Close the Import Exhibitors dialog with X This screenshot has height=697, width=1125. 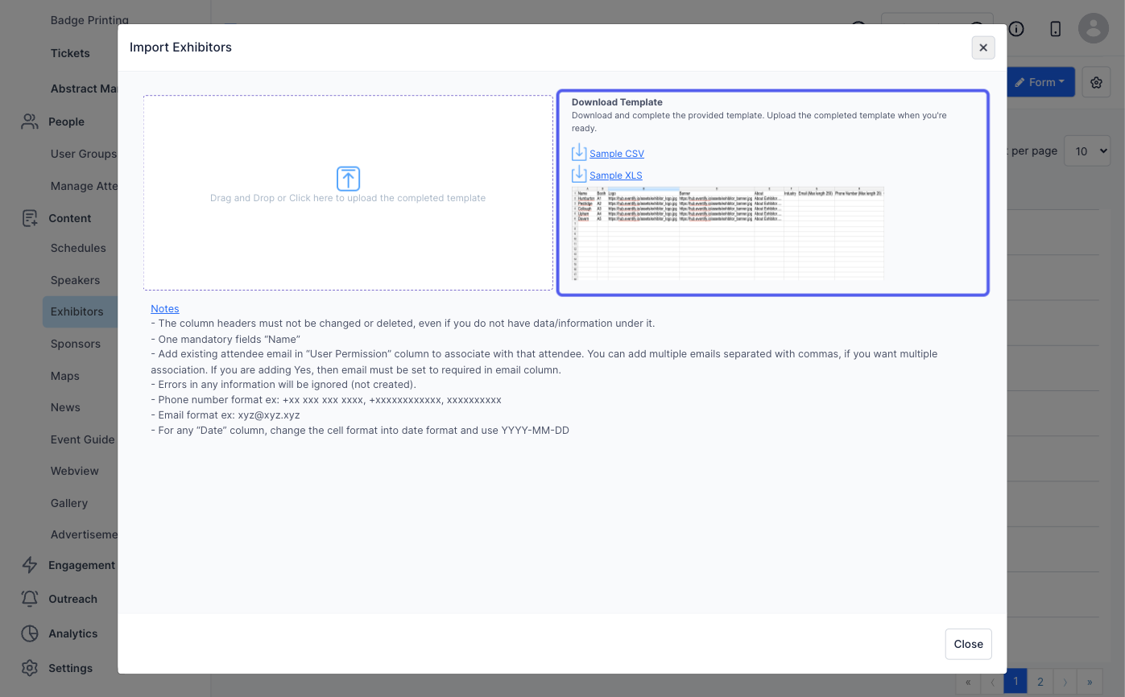coord(983,47)
